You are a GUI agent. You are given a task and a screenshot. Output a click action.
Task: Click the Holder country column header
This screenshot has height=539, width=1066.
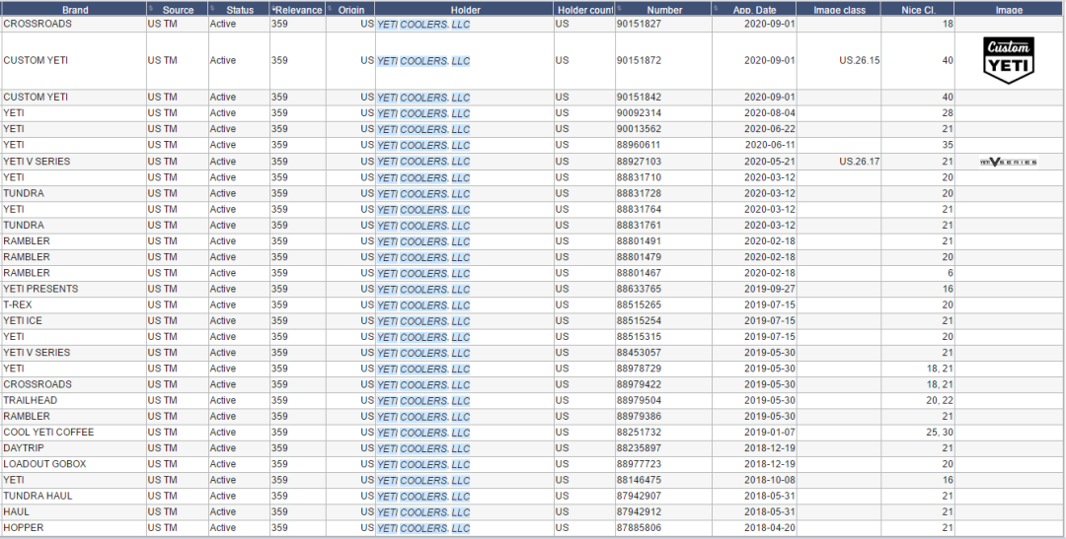[584, 10]
